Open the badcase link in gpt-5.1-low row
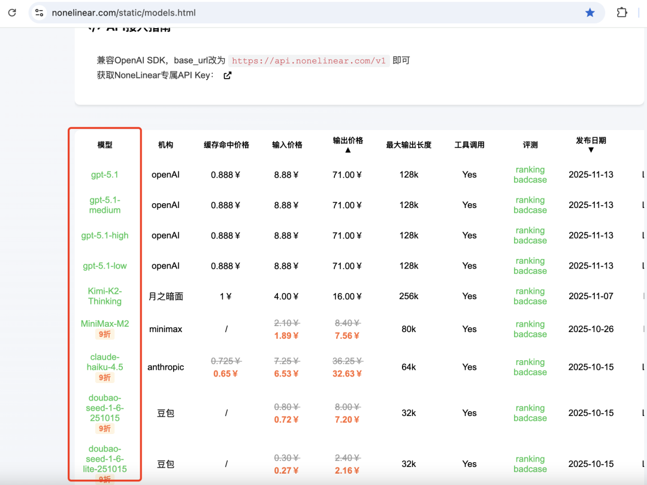 pyautogui.click(x=530, y=271)
